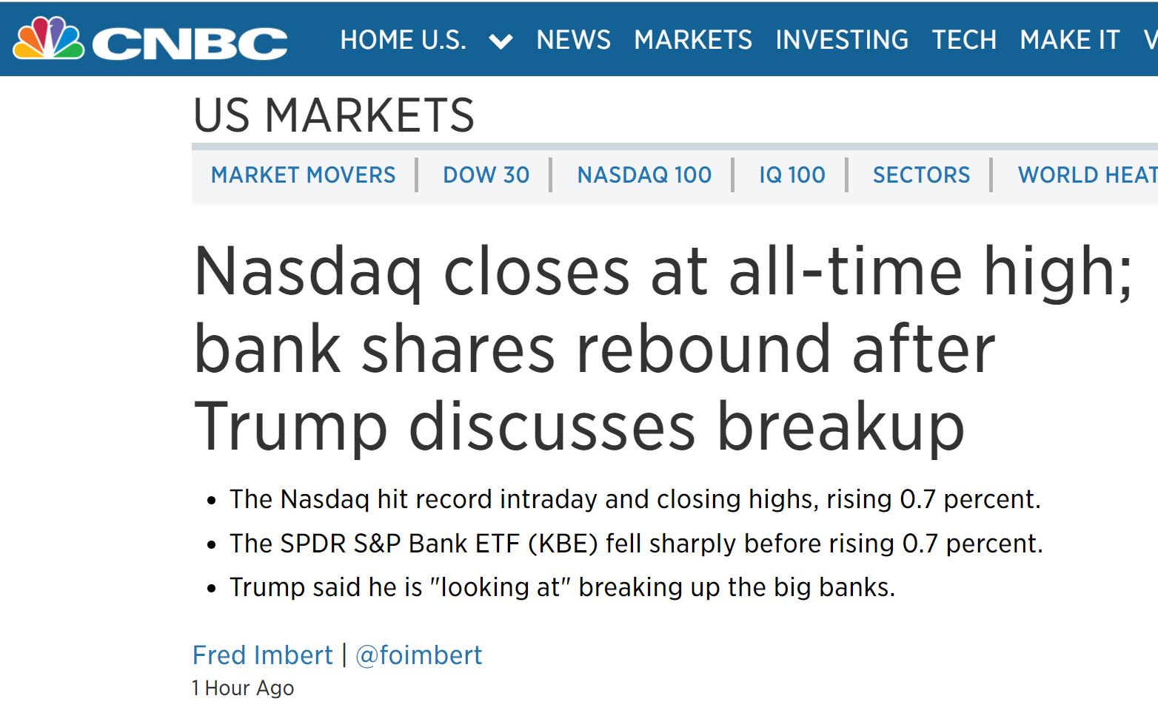Screen dimensions: 1158x707
Task: Open the DOW 30 tab
Action: tap(486, 175)
